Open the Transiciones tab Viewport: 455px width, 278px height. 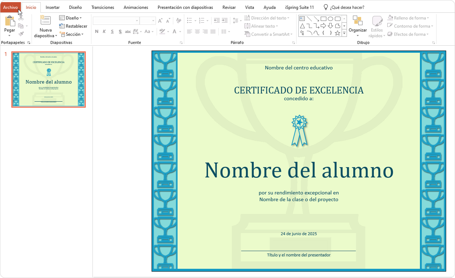click(x=103, y=7)
